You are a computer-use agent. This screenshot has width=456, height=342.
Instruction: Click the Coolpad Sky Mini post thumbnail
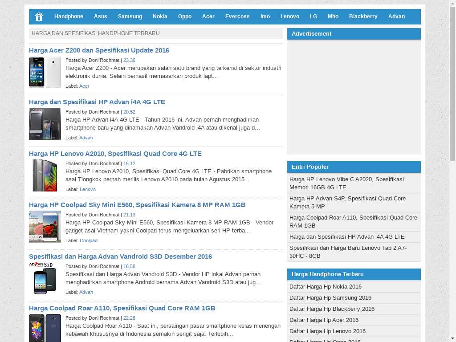45,227
